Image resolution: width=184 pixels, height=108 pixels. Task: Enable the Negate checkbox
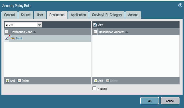[x=94, y=88]
